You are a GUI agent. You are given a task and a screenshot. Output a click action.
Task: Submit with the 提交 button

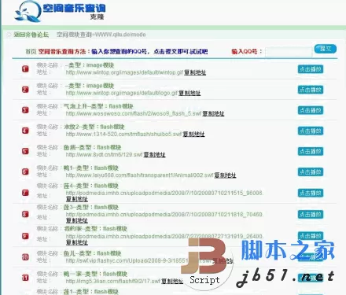pyautogui.click(x=326, y=49)
